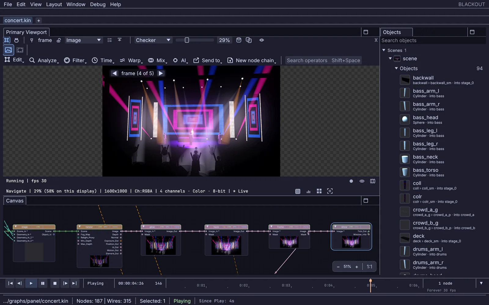Viewport: 489px width, 305px height.
Task: Reset canvas zoom with 1:1 button
Action: (370, 267)
